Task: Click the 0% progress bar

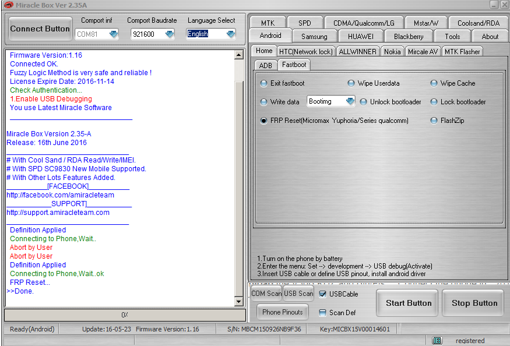Action: pos(125,315)
